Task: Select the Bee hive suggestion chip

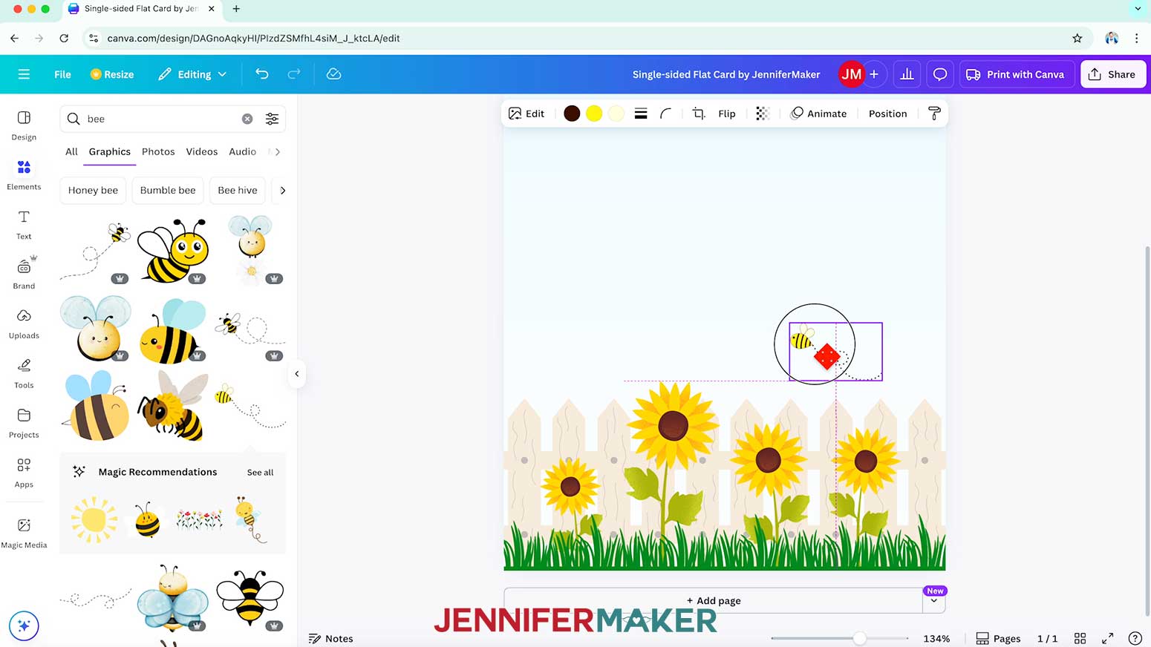Action: (238, 190)
